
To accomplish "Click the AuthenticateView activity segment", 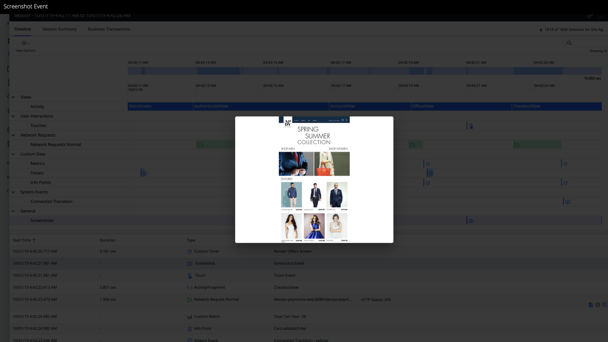I will coord(261,106).
